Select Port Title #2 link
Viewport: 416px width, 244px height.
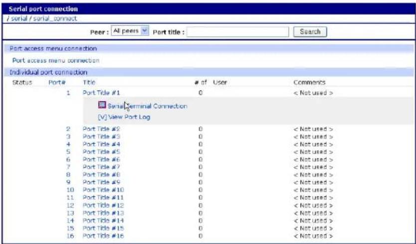(101, 129)
